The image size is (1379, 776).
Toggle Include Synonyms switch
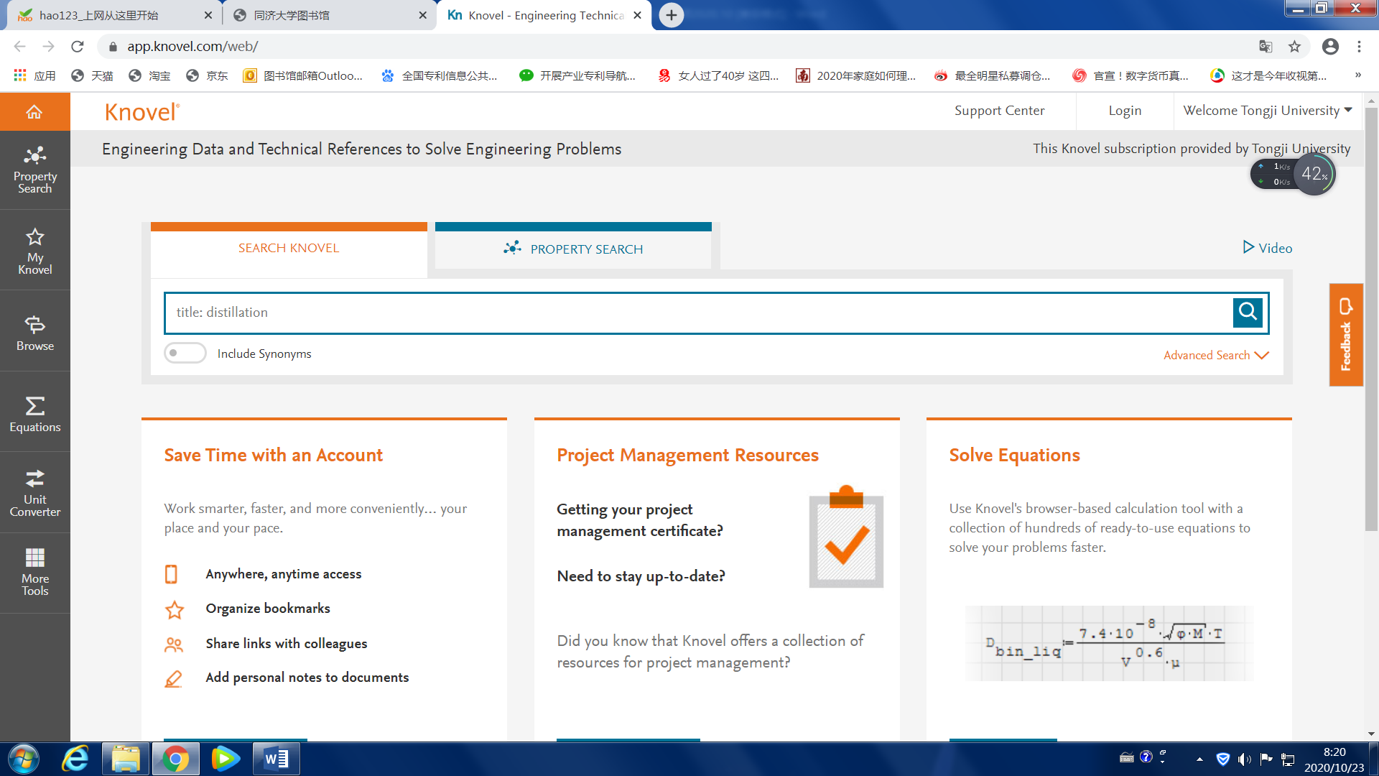click(x=185, y=353)
